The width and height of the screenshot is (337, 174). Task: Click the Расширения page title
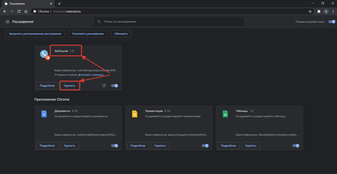point(23,22)
